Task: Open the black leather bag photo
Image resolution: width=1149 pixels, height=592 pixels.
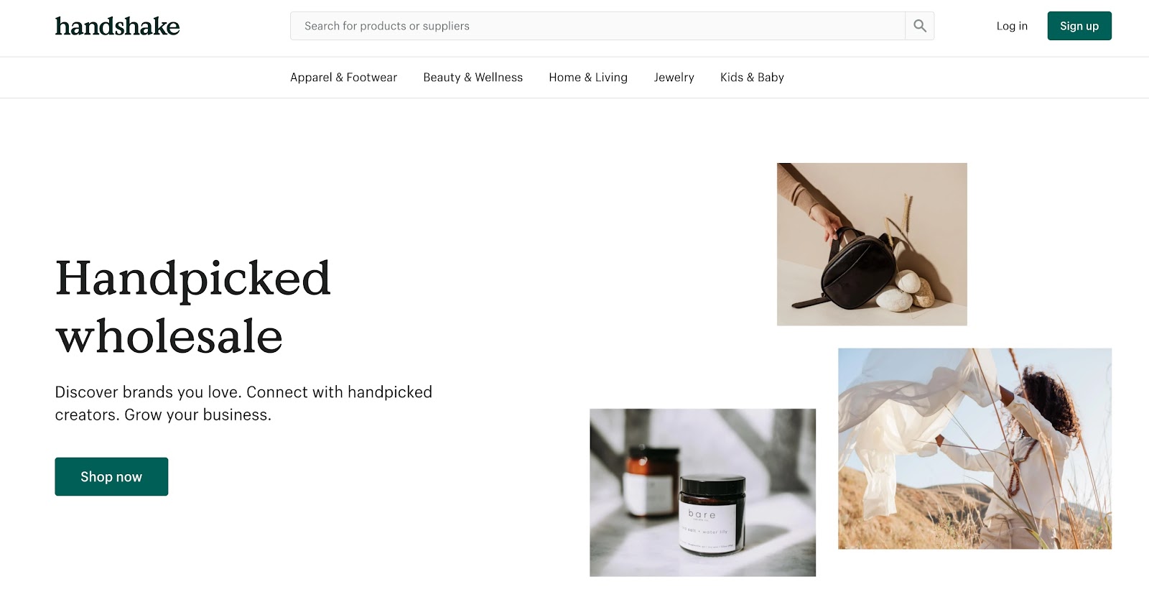Action: [872, 244]
